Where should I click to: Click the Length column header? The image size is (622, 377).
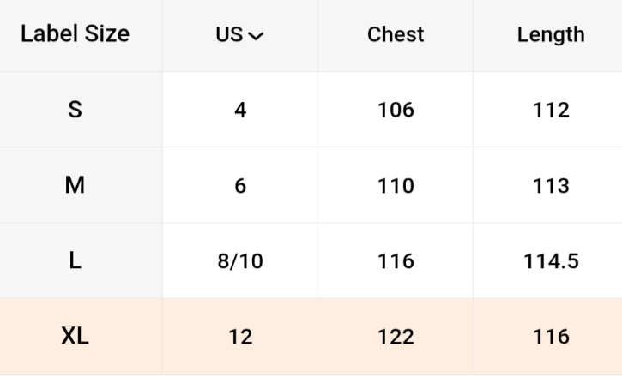[551, 35]
